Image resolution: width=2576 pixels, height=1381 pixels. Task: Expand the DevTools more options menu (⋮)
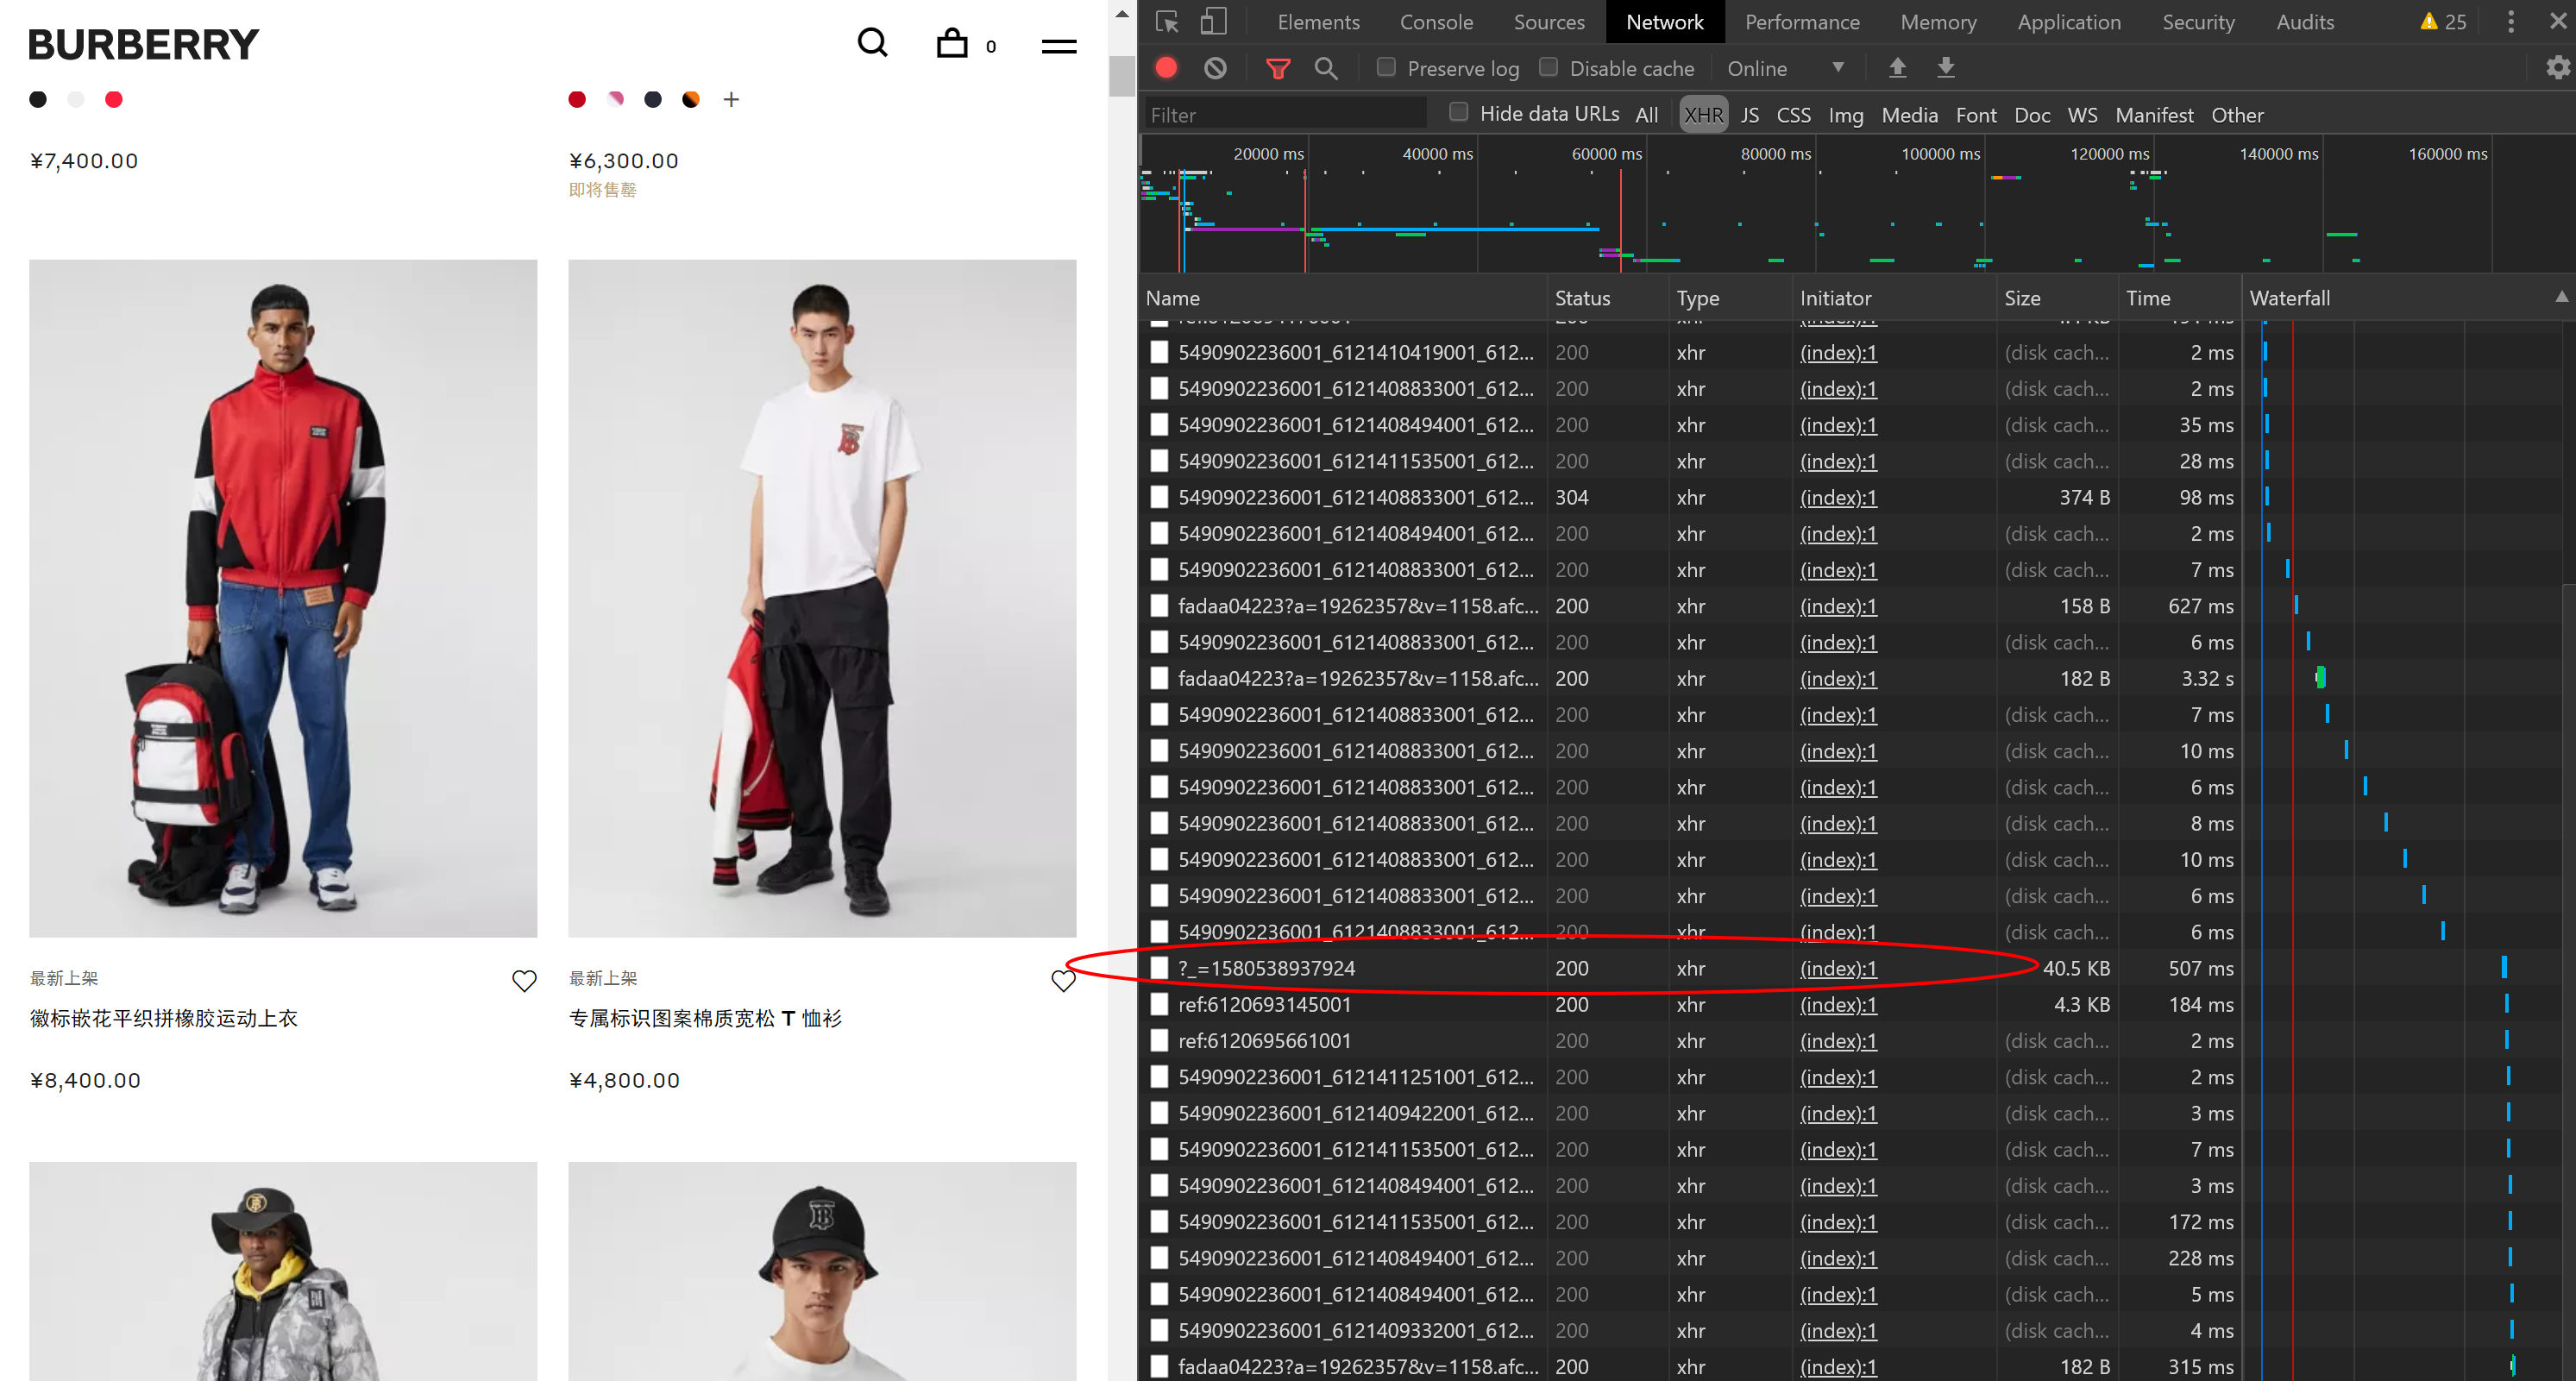(2511, 22)
